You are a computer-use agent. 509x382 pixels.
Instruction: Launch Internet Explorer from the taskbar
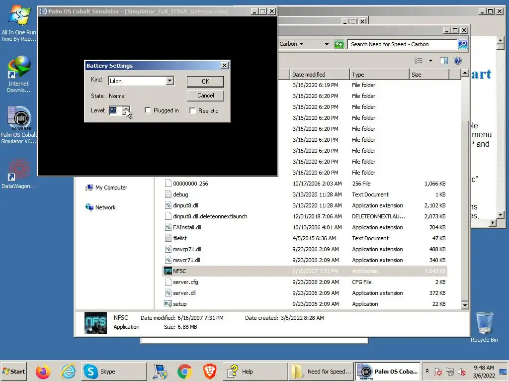coord(68,371)
